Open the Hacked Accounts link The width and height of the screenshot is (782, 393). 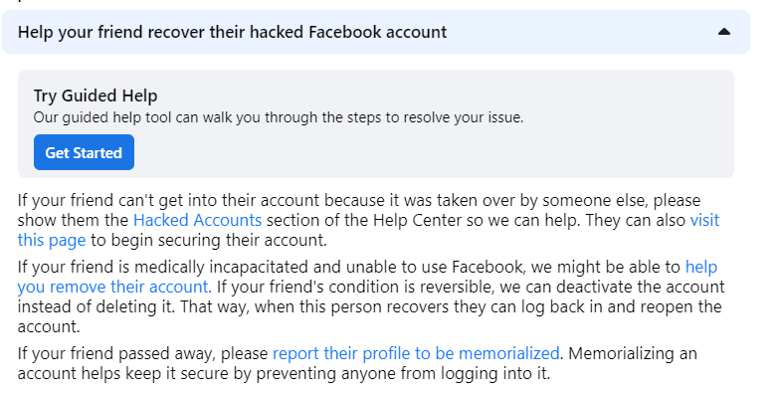pyautogui.click(x=198, y=220)
